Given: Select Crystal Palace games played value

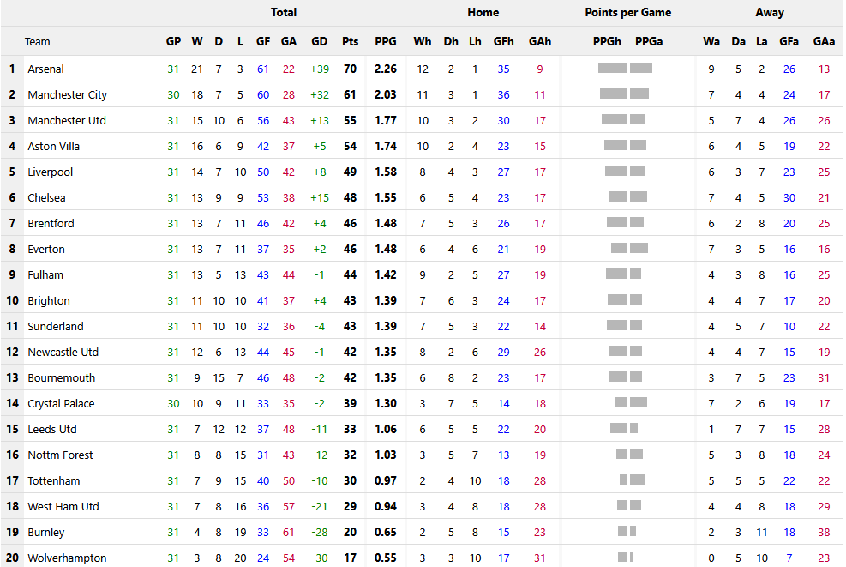Looking at the screenshot, I should pos(173,403).
